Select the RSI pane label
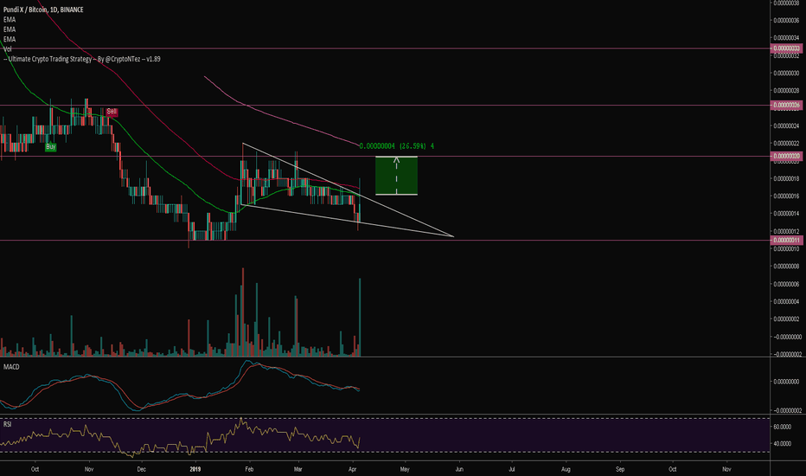Image resolution: width=806 pixels, height=476 pixels. click(7, 425)
